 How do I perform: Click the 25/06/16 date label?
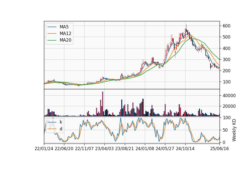220,149
